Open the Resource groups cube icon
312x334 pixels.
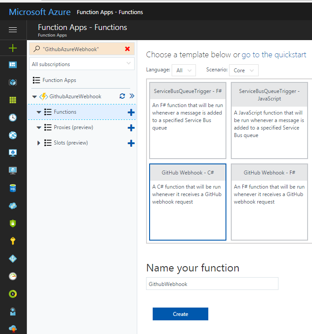tap(13, 82)
